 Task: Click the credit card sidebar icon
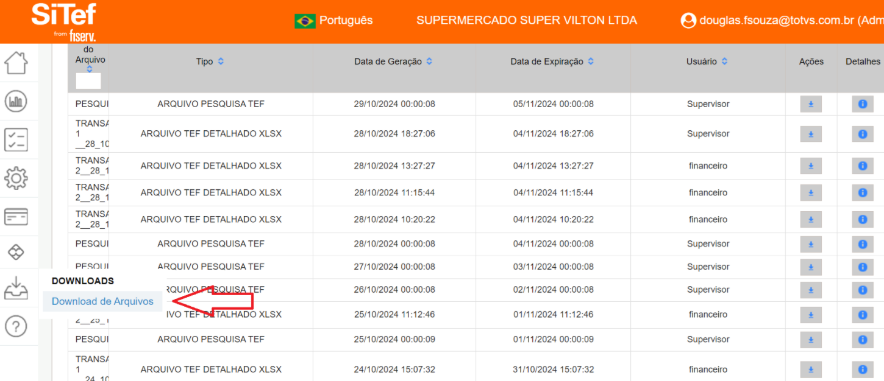[x=16, y=216]
